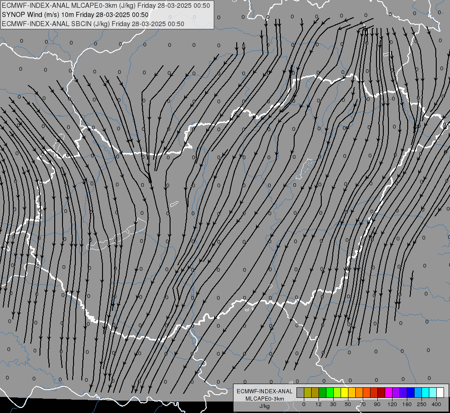Pick the pure blue legend swatch

411,392
